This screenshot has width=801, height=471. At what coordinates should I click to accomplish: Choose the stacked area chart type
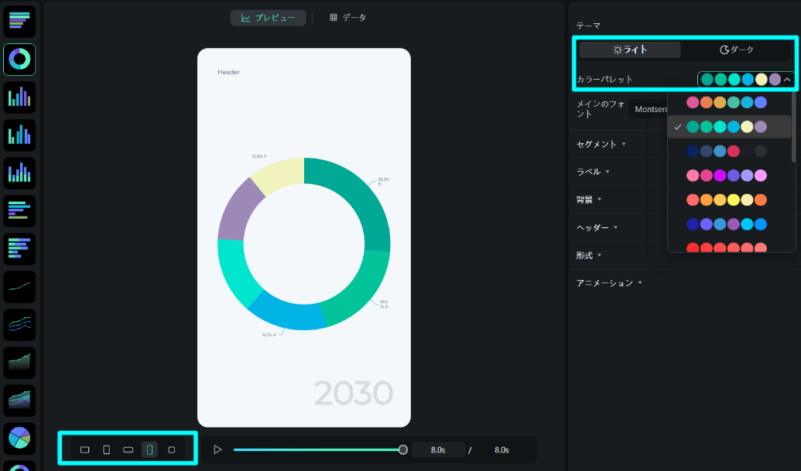[19, 401]
